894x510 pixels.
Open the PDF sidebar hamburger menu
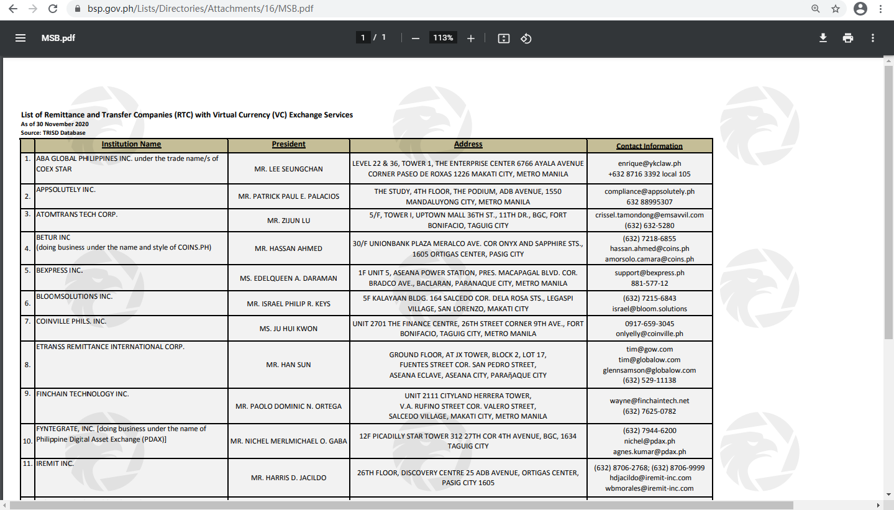21,38
